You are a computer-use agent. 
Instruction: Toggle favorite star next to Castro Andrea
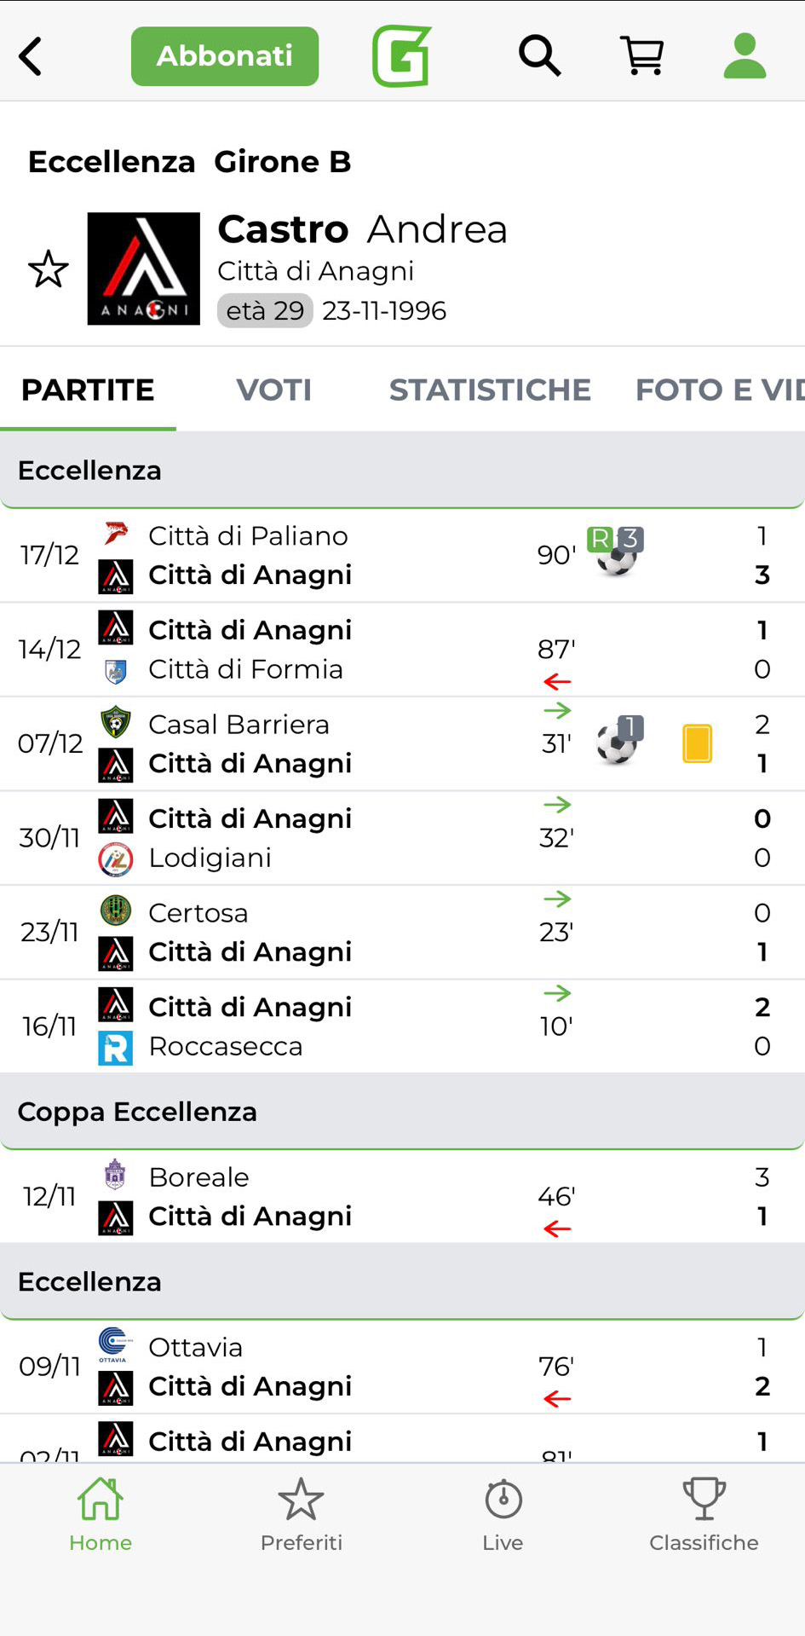click(49, 269)
